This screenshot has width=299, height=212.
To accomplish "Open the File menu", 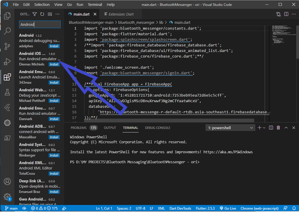I will tap(16, 5).
